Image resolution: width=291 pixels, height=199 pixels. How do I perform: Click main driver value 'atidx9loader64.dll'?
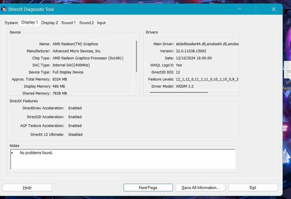(x=191, y=44)
